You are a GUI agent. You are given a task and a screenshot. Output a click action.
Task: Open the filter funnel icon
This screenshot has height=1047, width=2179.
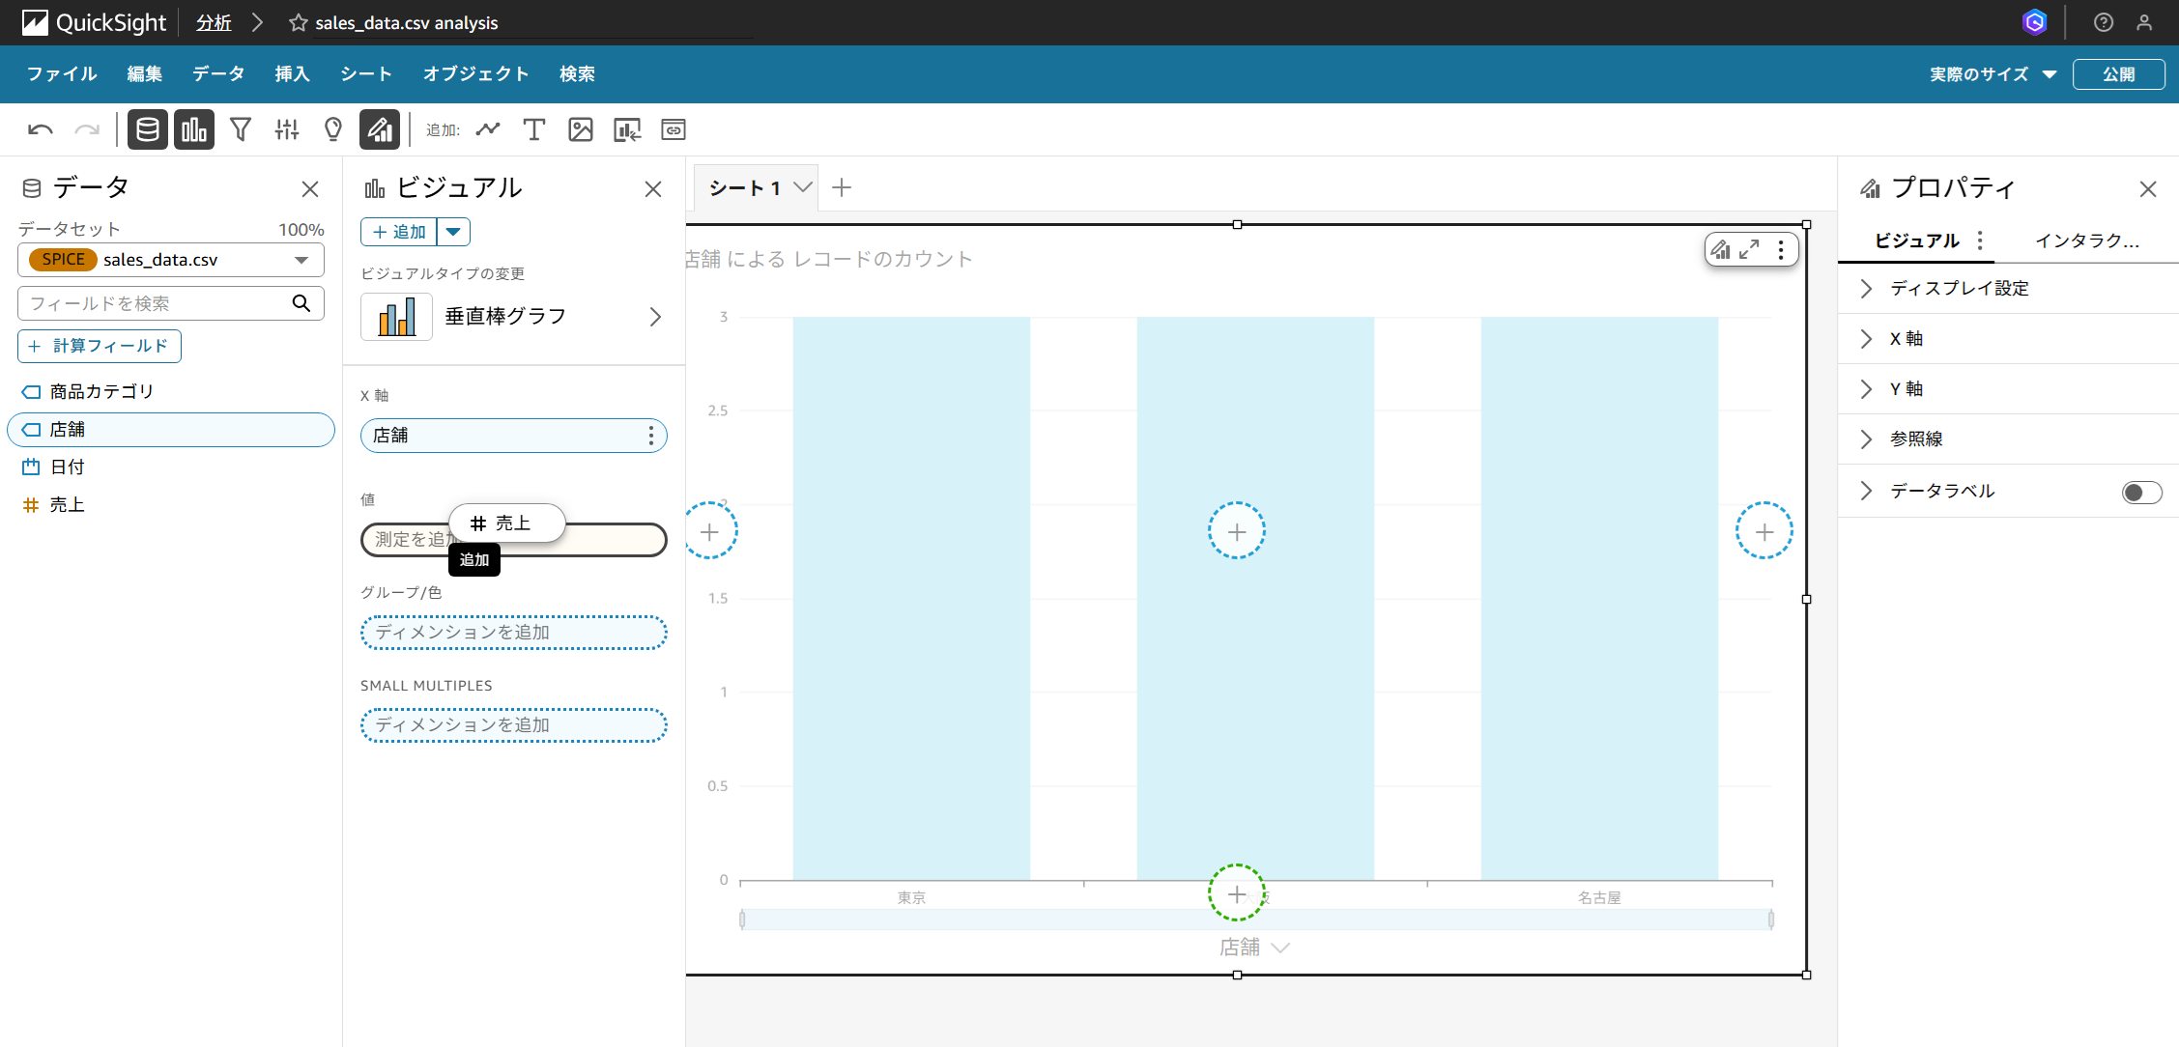coord(241,129)
